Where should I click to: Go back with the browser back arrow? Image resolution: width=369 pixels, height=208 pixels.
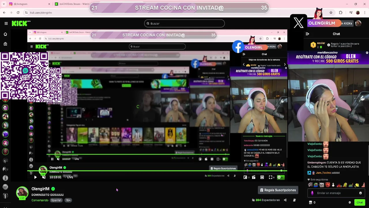click(x=4, y=12)
